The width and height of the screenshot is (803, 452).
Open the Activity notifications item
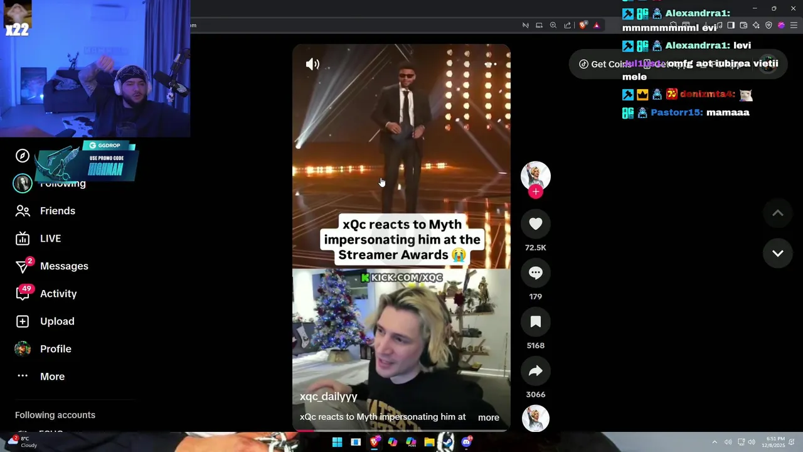46,294
